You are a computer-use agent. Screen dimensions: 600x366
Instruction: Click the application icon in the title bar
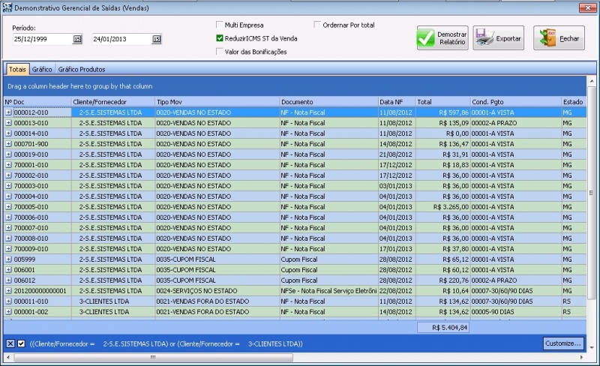click(7, 7)
